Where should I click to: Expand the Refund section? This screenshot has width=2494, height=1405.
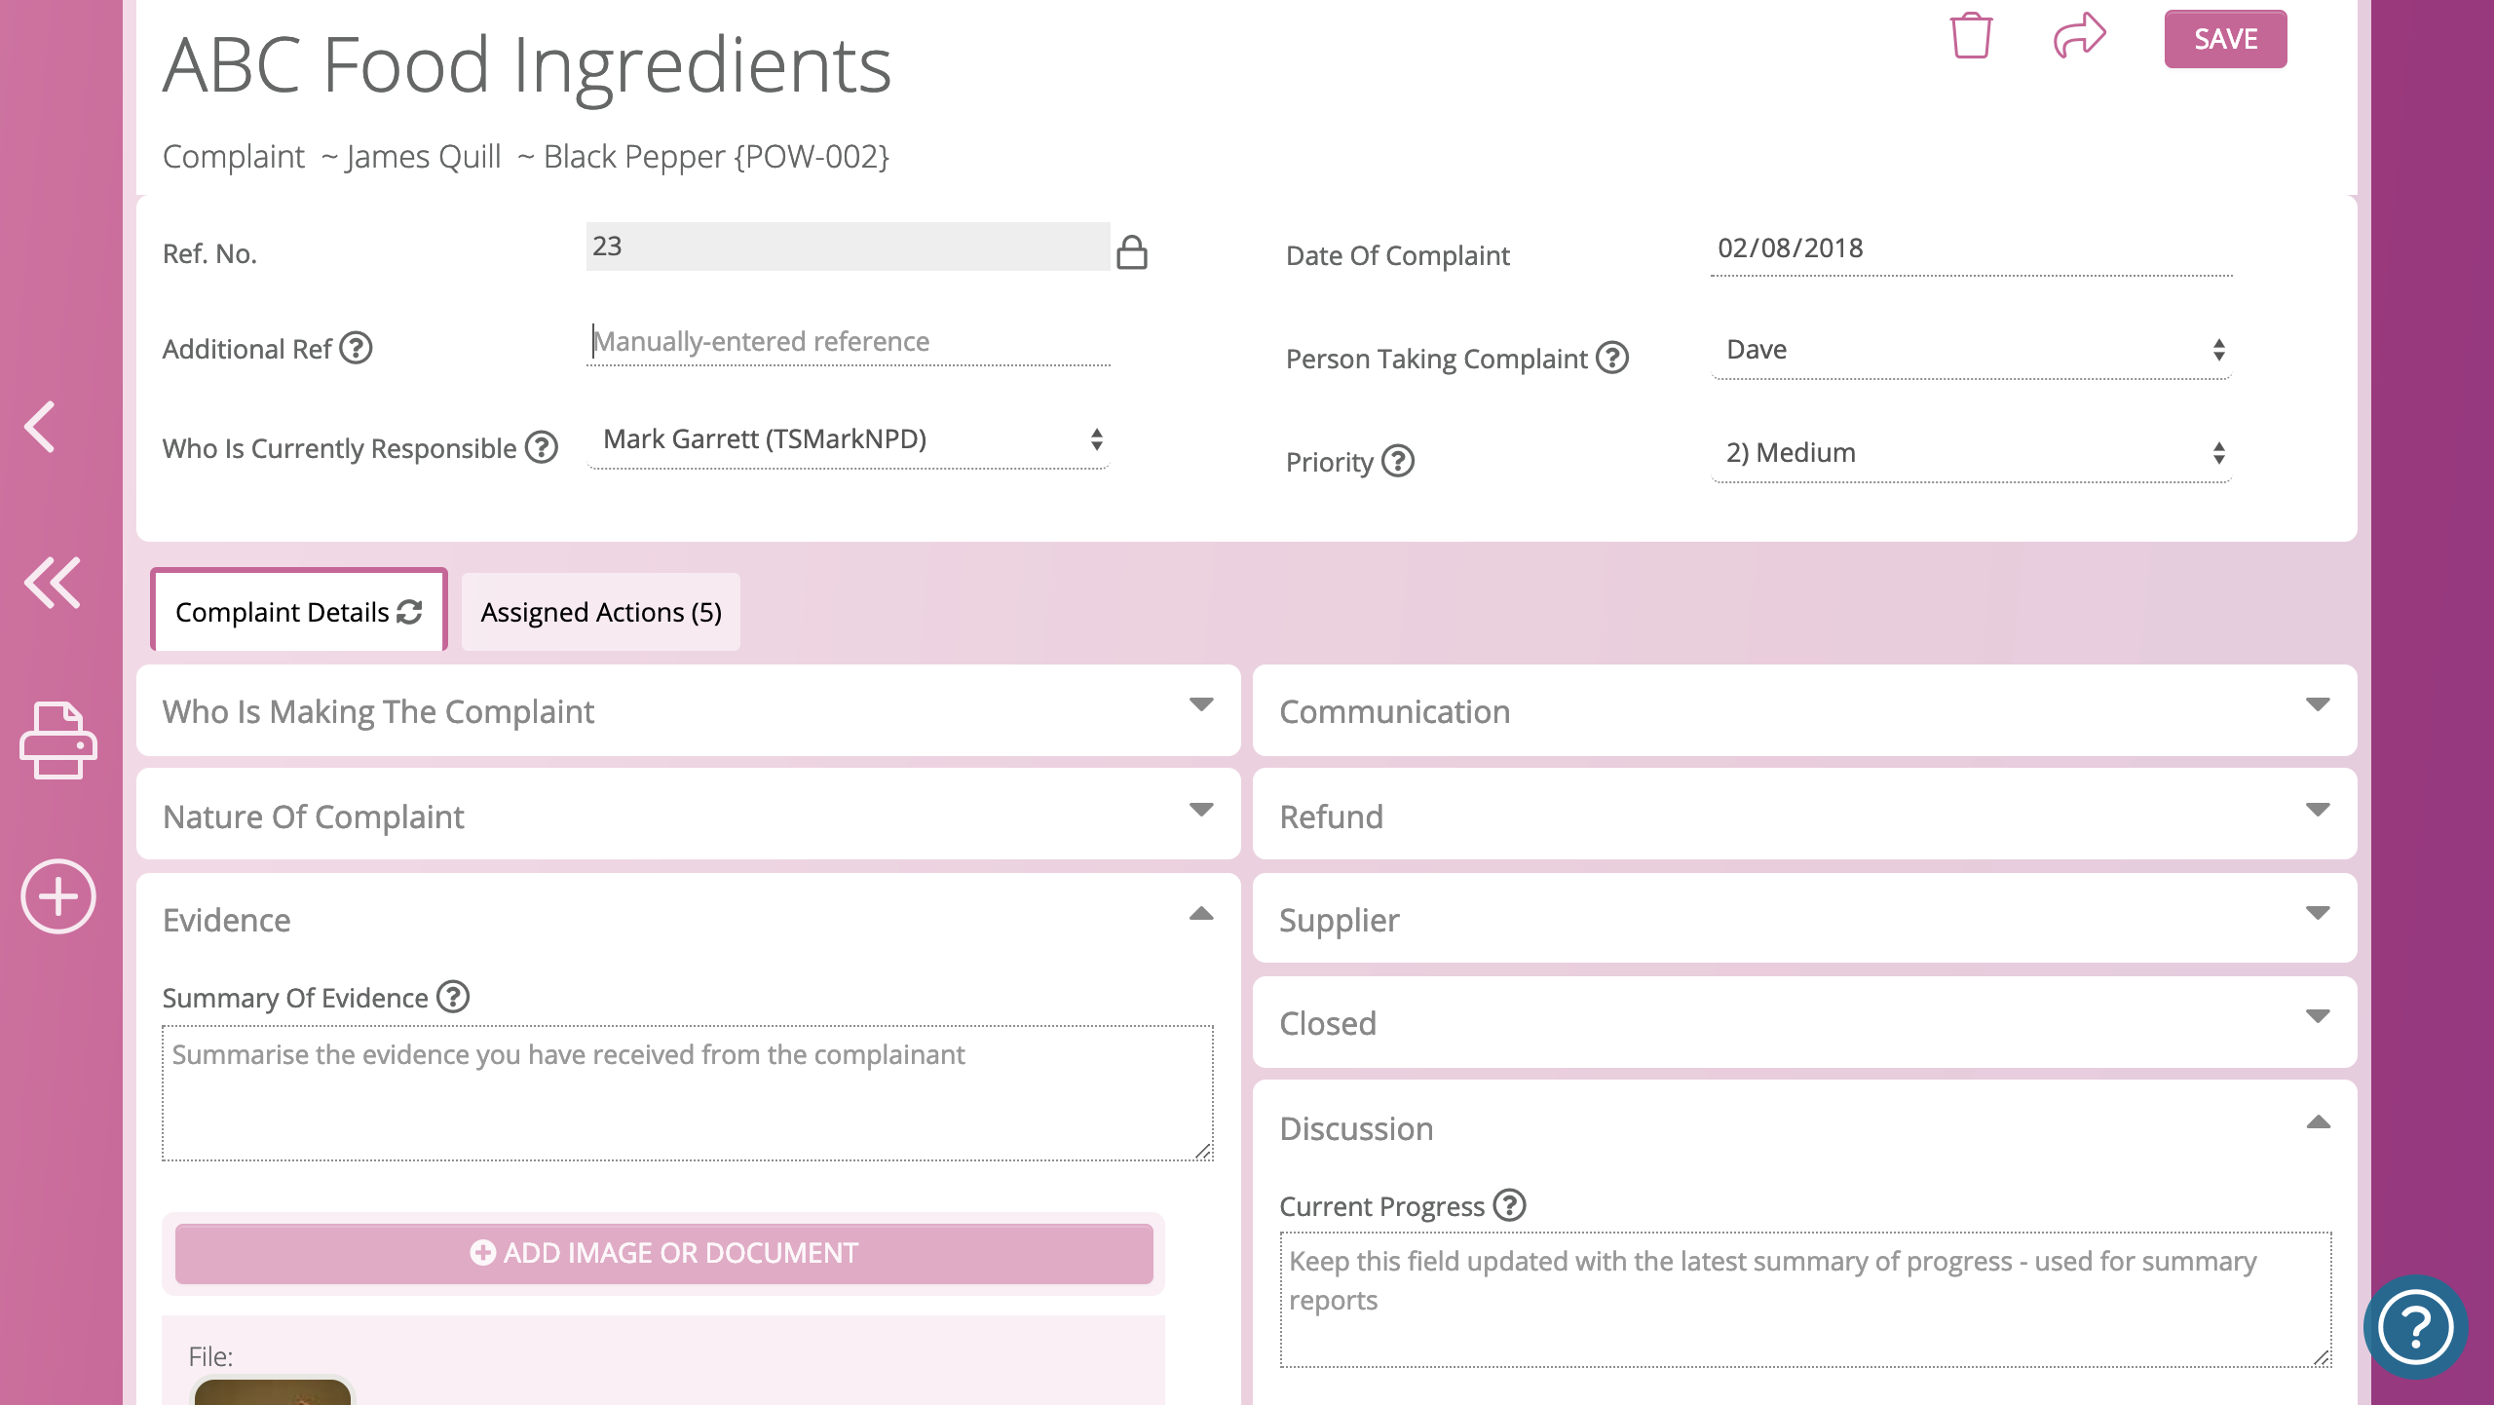[x=1804, y=815]
